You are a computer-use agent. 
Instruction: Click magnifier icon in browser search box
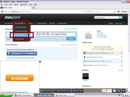114,11
